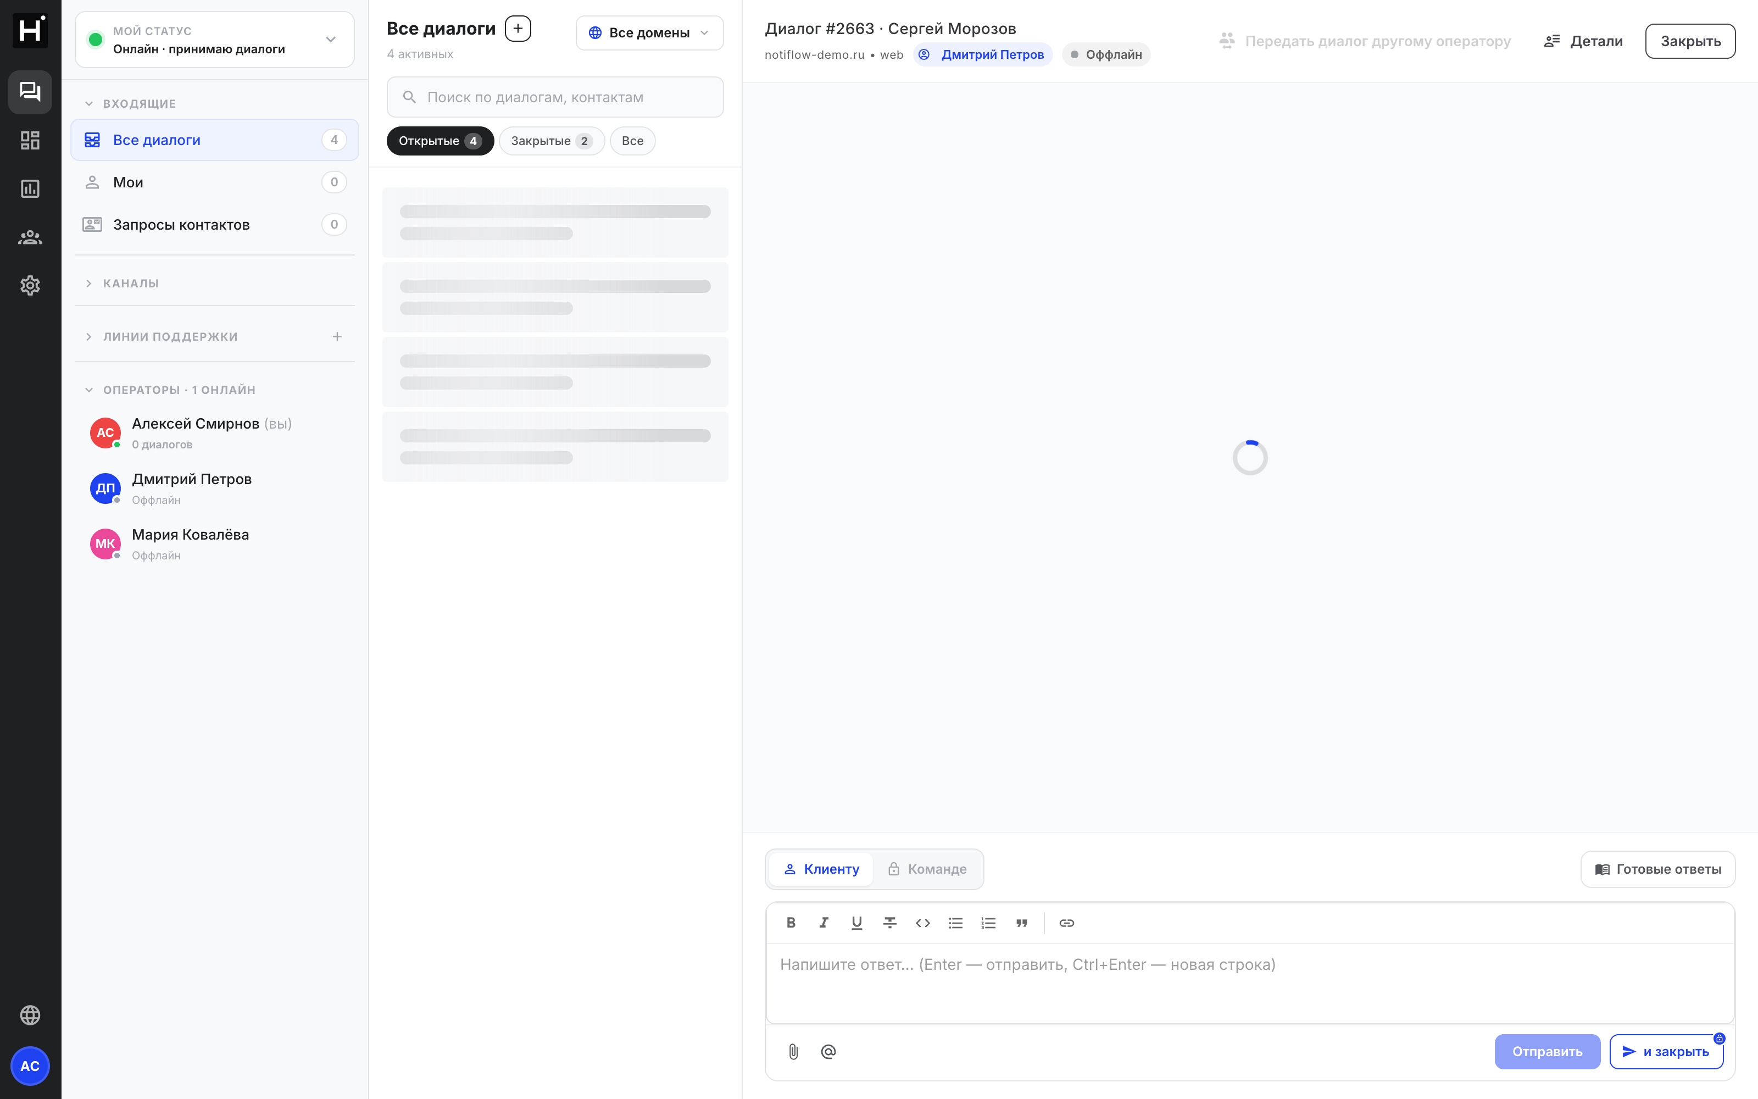Switch reply mode to Клиенту
The image size is (1758, 1099).
point(821,869)
